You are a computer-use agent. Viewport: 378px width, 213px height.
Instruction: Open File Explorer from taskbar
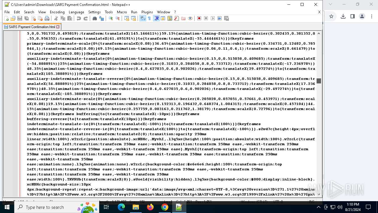[x=136, y=207]
